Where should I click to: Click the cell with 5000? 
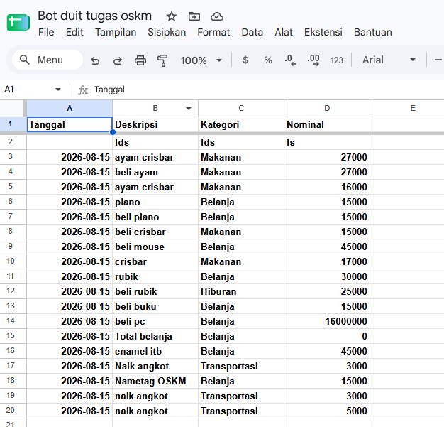tap(327, 411)
